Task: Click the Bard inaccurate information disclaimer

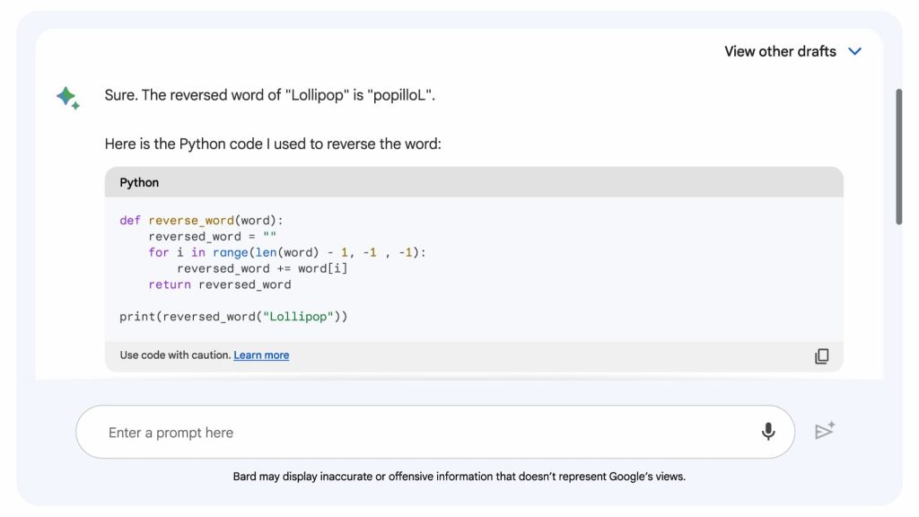Action: pos(459,477)
